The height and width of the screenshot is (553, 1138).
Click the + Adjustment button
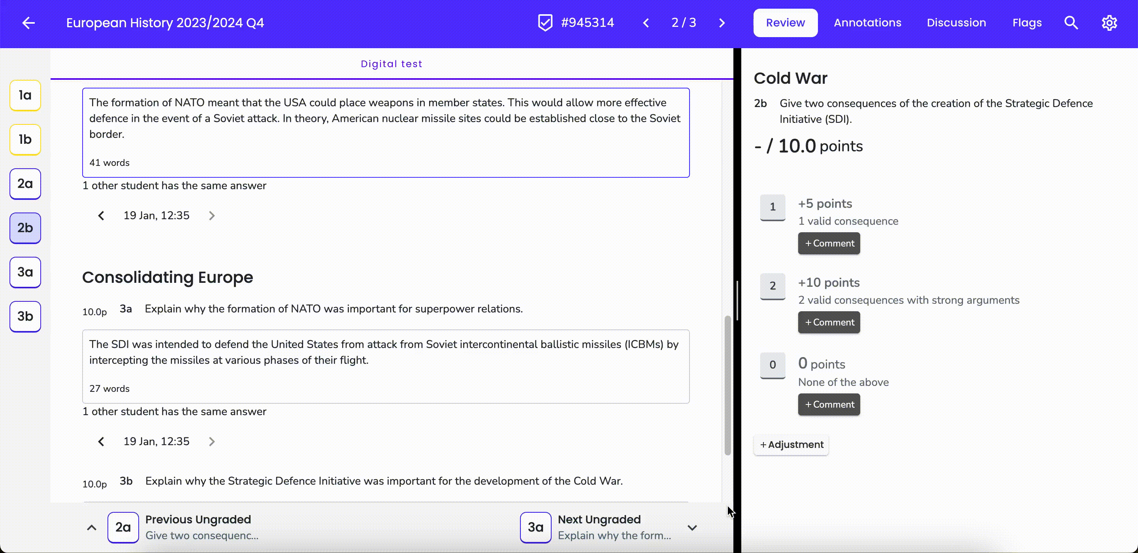pyautogui.click(x=791, y=445)
